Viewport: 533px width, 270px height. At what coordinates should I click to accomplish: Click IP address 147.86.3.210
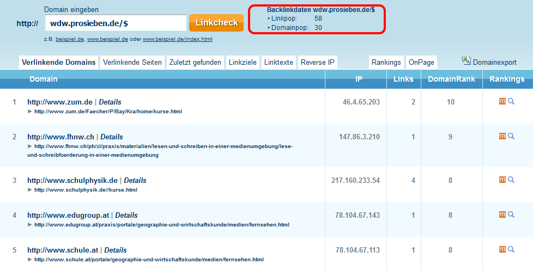coord(359,137)
